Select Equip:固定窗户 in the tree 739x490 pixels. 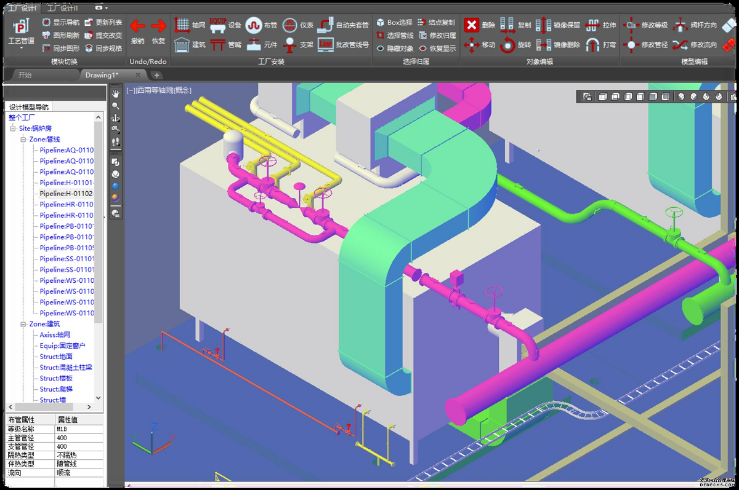tap(63, 346)
